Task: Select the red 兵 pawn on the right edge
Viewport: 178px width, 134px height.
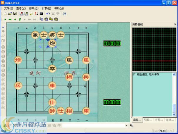Action: click(x=86, y=77)
